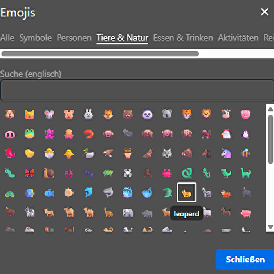Click the vertical emoji list scrollbar thumb
Viewport: 274px width, 274px height.
(x=270, y=139)
